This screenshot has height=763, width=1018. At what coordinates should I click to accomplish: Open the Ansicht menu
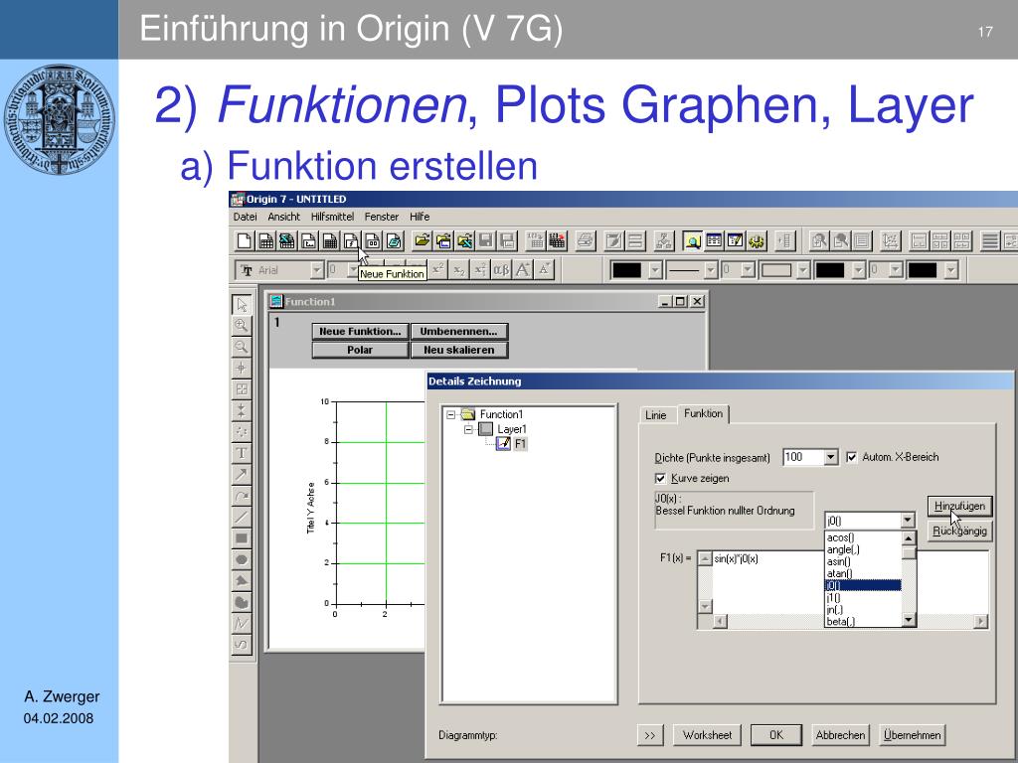click(283, 217)
